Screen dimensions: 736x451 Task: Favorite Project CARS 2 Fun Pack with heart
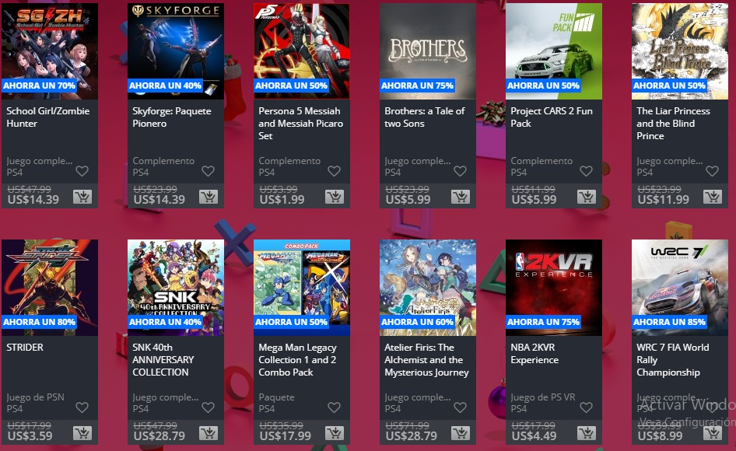(x=586, y=171)
